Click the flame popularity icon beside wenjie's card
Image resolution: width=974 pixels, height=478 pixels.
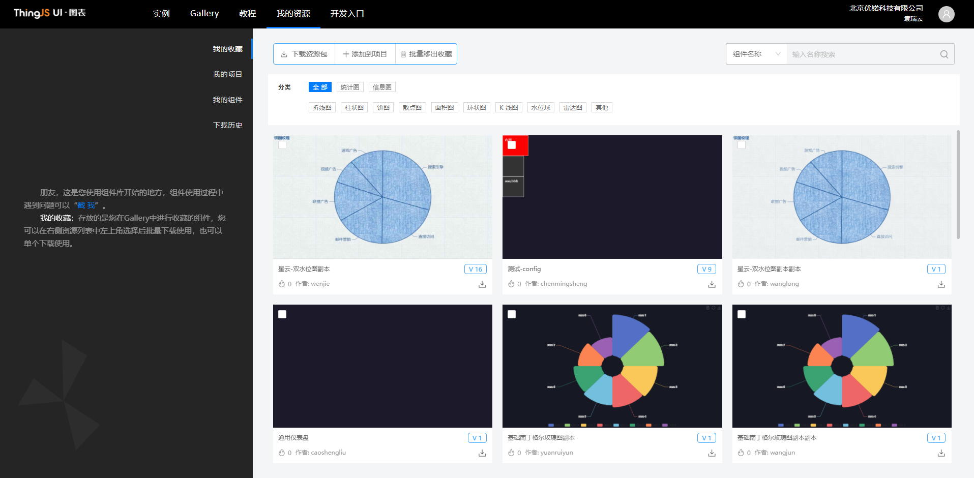[x=282, y=284]
